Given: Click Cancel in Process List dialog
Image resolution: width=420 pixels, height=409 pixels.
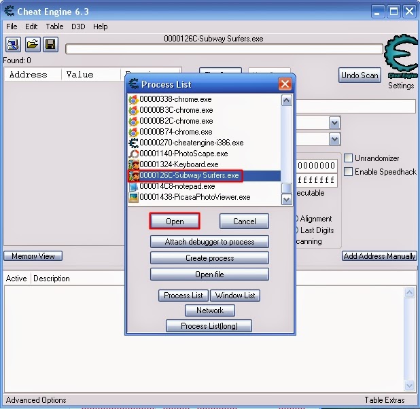Looking at the screenshot, I should pos(244,221).
